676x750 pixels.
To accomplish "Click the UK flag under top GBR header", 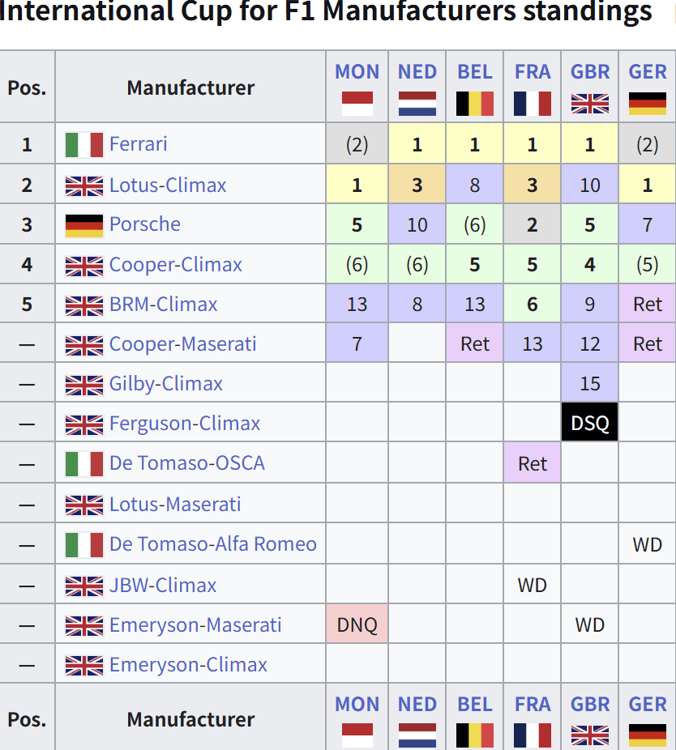I will coord(590,104).
